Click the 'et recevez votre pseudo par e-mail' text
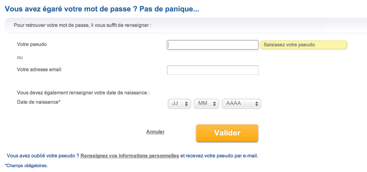 pyautogui.click(x=219, y=156)
